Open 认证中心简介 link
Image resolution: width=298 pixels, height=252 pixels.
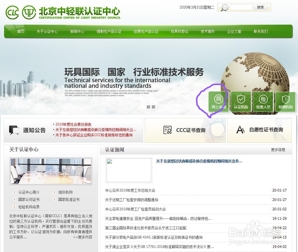tap(29, 192)
